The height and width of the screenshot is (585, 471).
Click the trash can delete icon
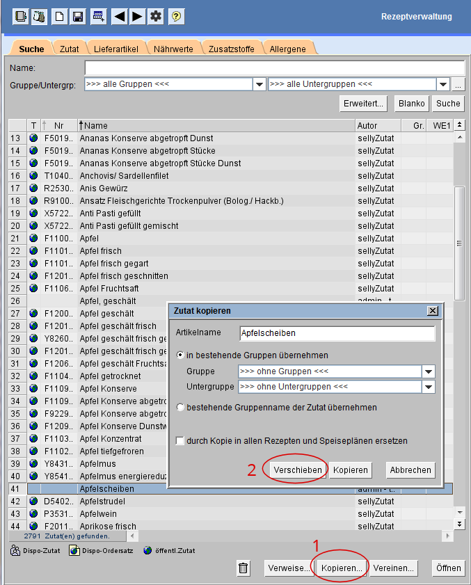pos(244,568)
